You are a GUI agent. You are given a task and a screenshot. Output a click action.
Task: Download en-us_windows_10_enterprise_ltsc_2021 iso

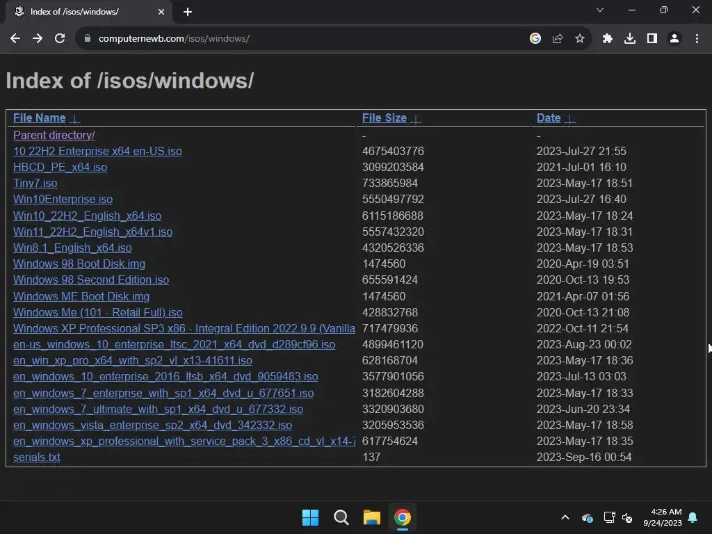coord(175,345)
